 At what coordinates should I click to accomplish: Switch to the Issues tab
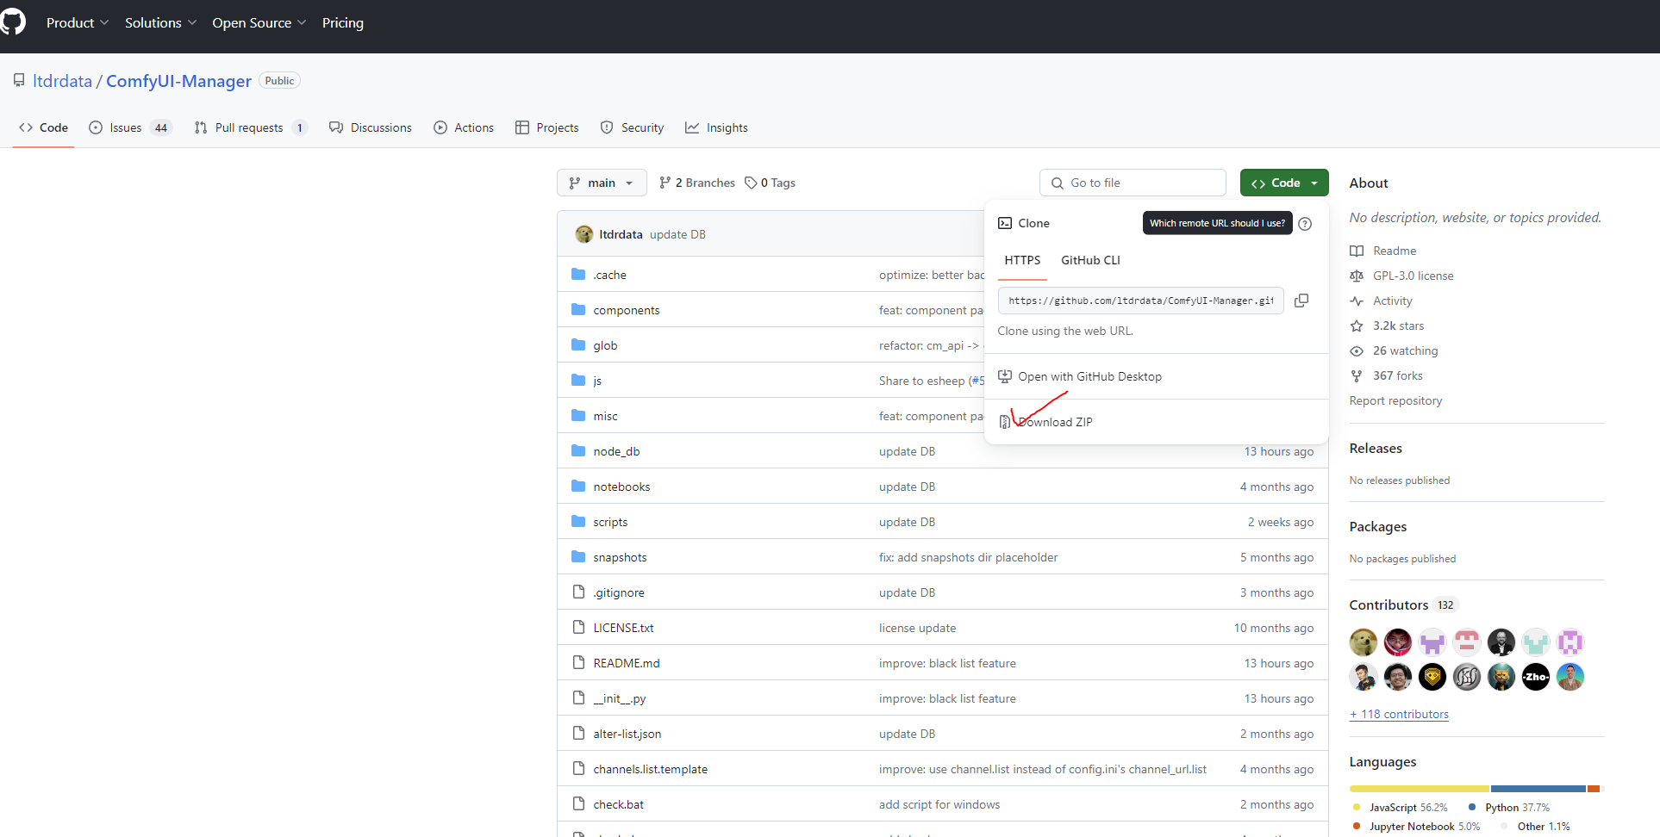[130, 127]
